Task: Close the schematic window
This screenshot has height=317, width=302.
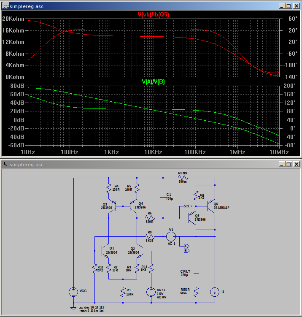Action: coord(297,164)
